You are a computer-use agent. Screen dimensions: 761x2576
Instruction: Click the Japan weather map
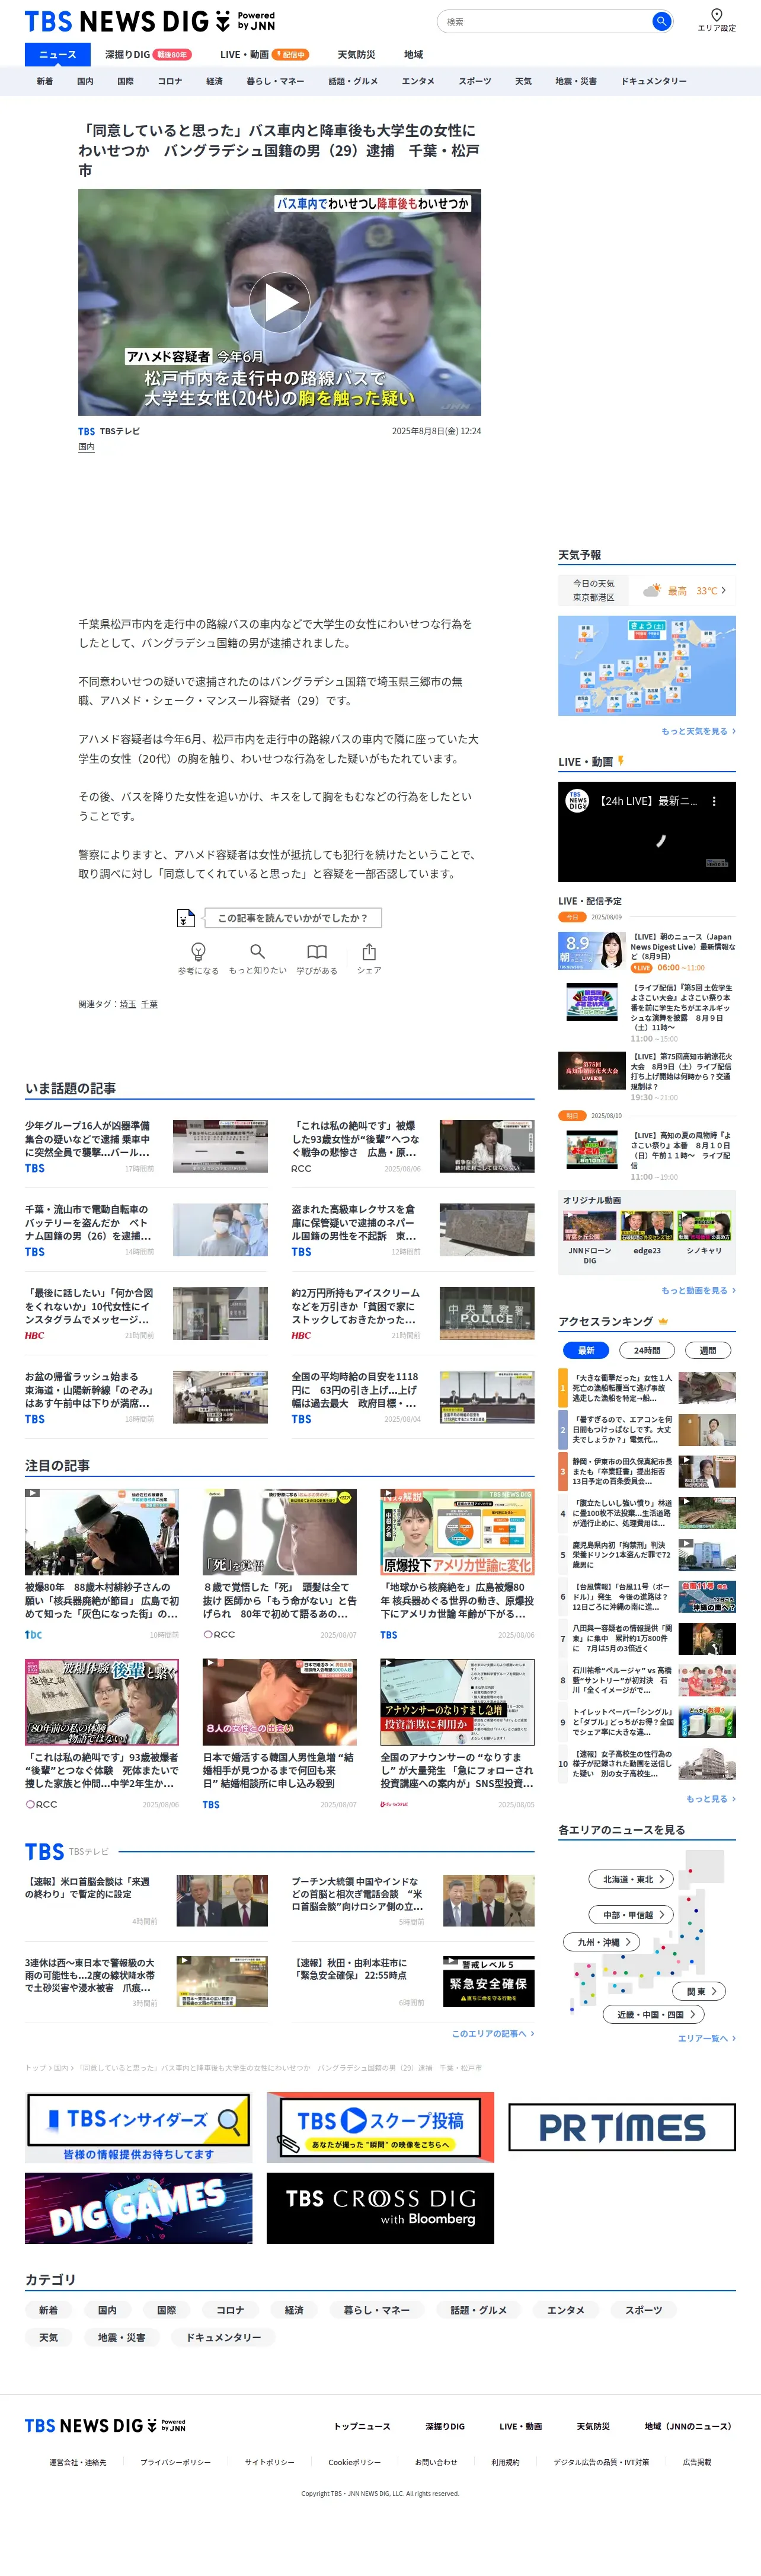tap(646, 665)
